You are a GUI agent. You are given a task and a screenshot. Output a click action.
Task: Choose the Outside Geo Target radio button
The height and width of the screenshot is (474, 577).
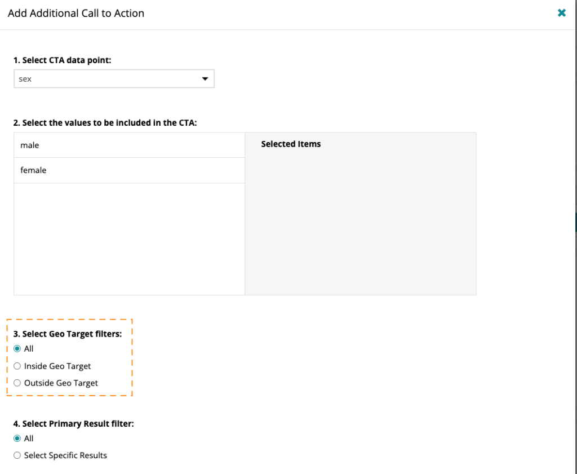[17, 383]
